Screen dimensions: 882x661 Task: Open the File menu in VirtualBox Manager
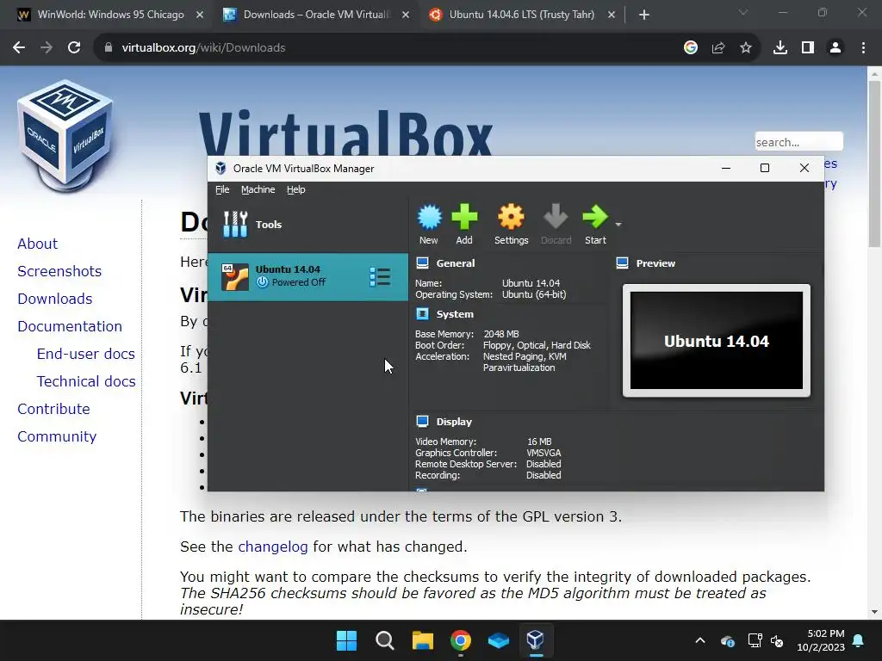pos(222,189)
